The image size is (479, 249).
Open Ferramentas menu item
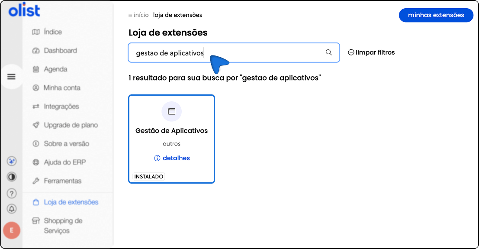pyautogui.click(x=62, y=181)
